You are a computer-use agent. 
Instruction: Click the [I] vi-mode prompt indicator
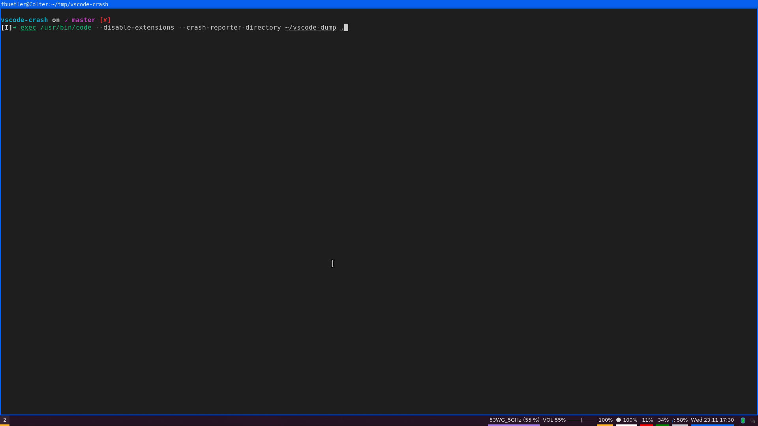[x=7, y=28]
